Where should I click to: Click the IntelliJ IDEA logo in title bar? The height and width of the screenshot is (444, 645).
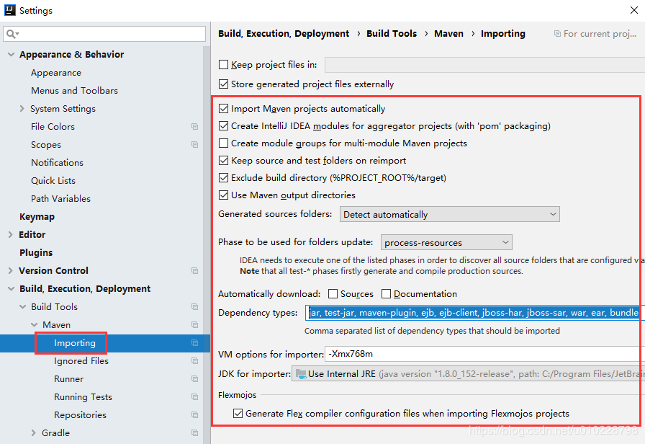point(9,10)
